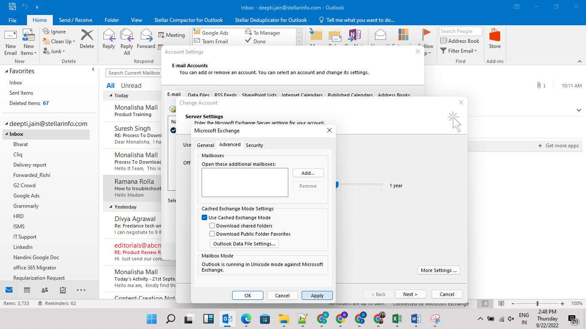Switch to Mail view in navigation bar
This screenshot has width=586, height=329.
tap(9, 290)
